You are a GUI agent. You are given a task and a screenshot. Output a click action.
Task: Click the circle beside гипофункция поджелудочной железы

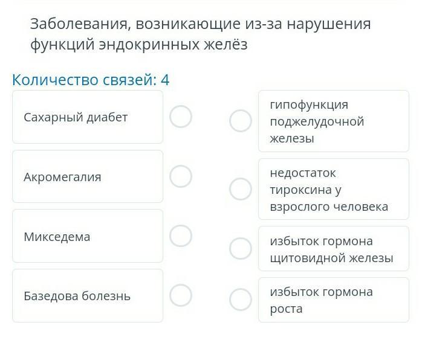pyautogui.click(x=241, y=121)
